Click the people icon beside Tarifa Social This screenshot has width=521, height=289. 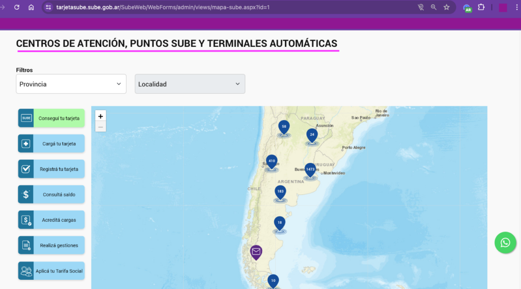pos(26,271)
